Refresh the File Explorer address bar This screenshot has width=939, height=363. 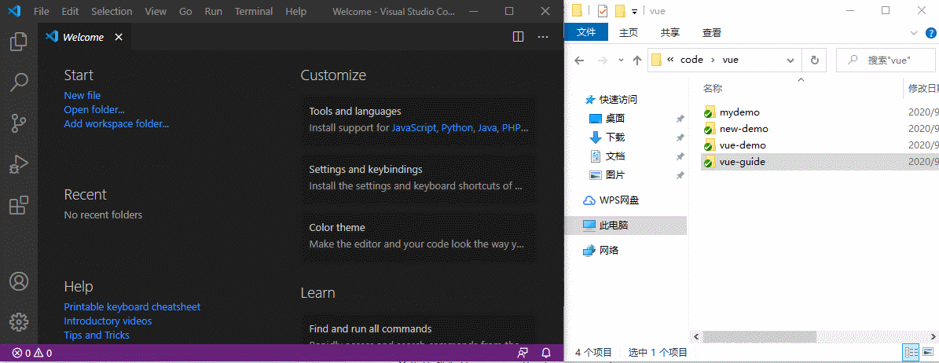tap(814, 60)
